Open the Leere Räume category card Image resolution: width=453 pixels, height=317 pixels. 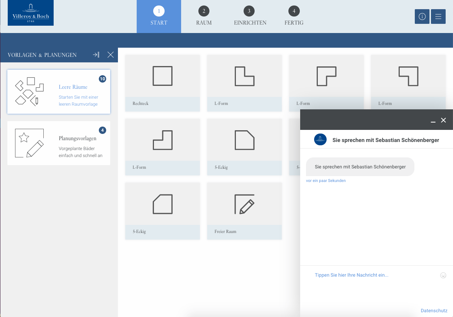click(x=59, y=92)
